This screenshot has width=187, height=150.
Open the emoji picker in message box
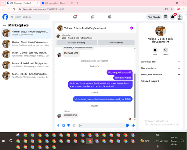pos(127,125)
